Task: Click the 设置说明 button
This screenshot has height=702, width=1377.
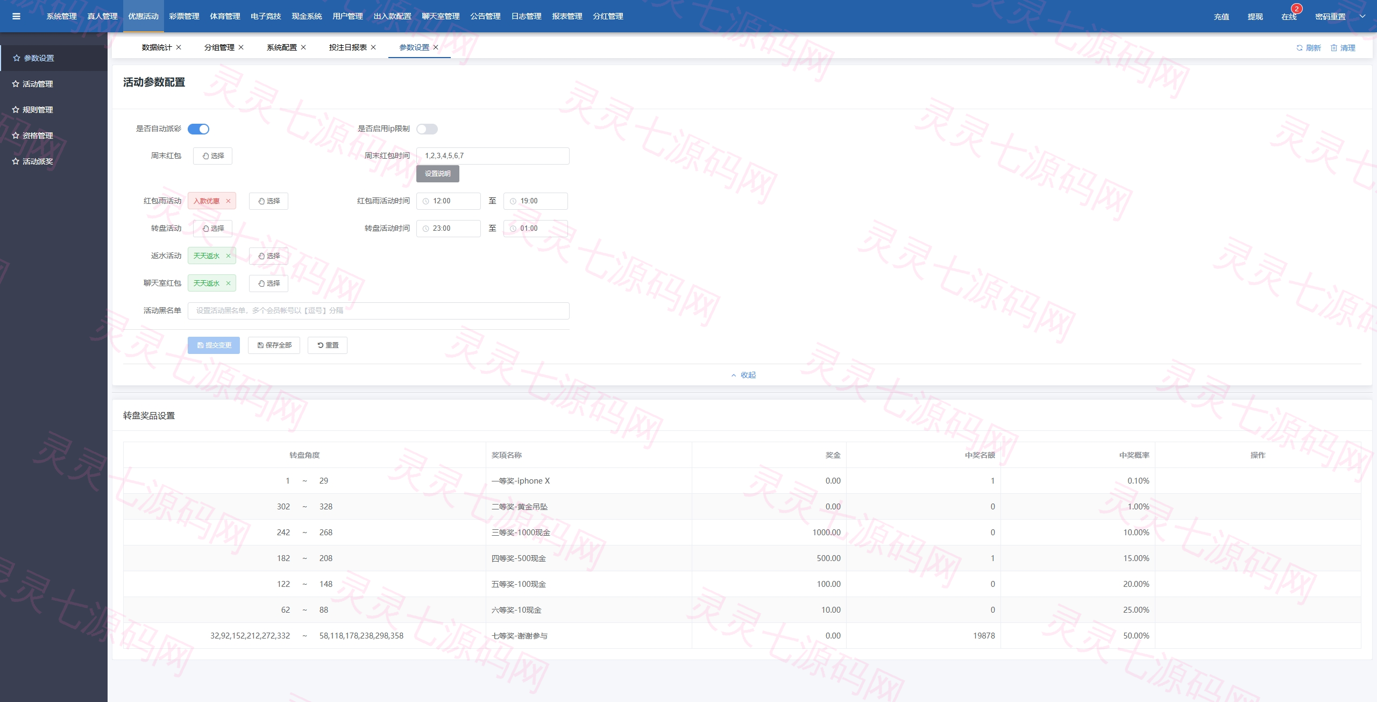Action: (x=438, y=174)
